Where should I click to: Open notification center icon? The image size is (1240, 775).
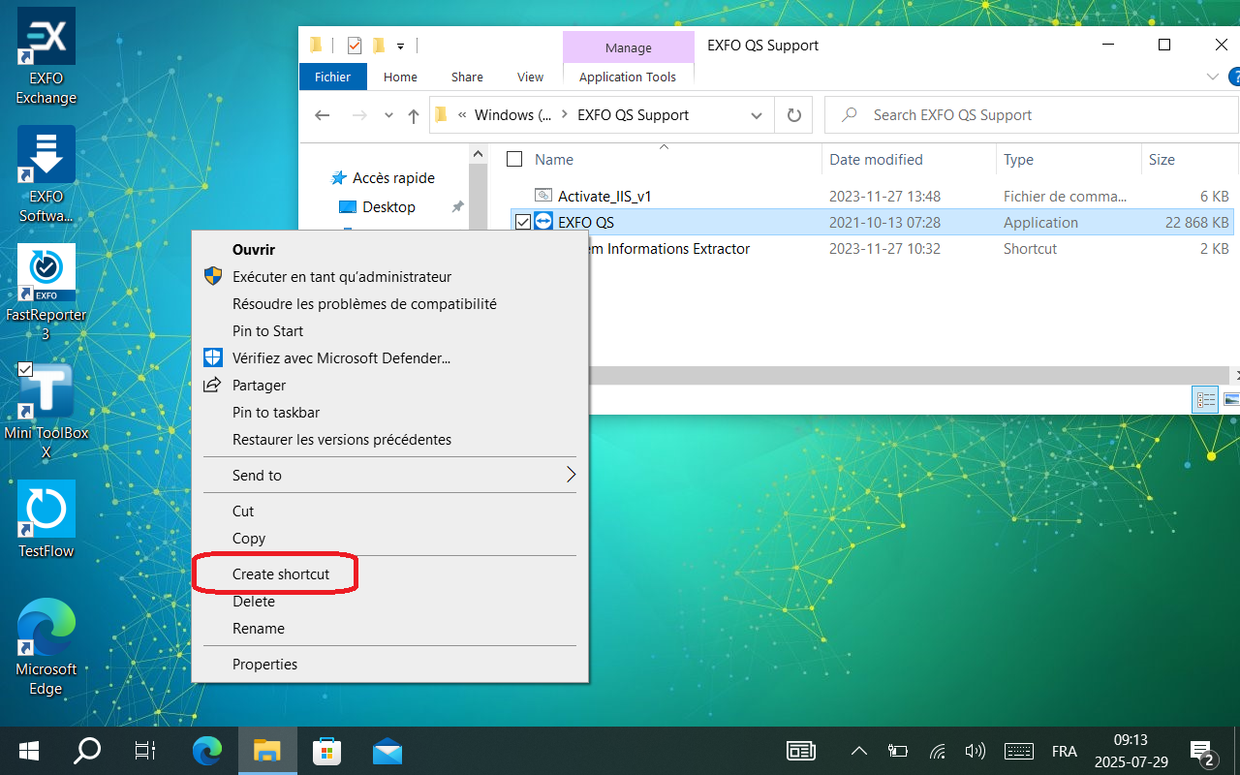pyautogui.click(x=1203, y=752)
